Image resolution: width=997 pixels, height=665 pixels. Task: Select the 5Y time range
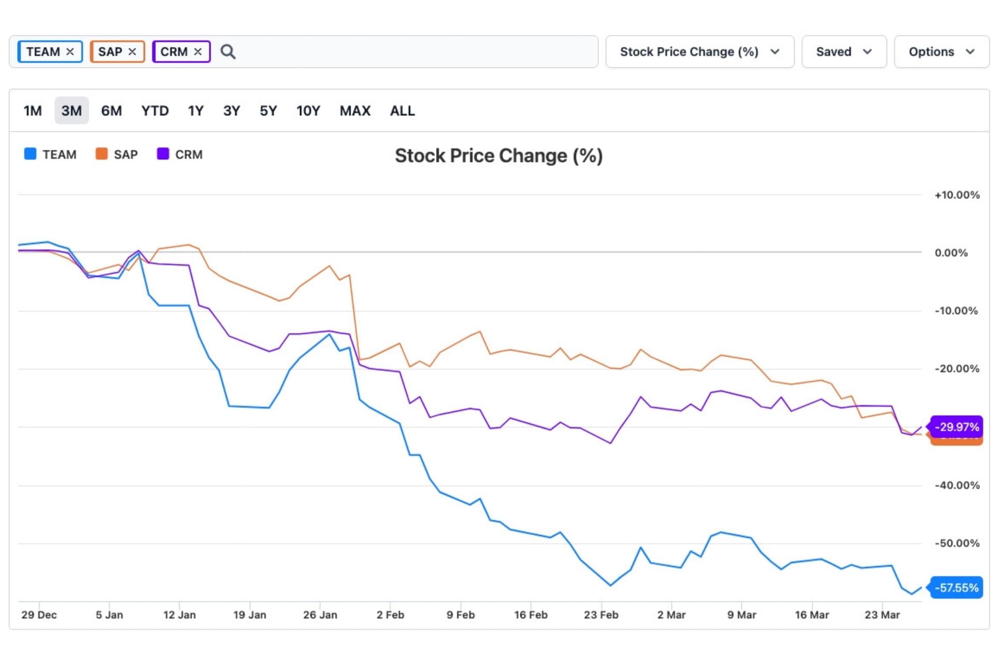[x=268, y=111]
